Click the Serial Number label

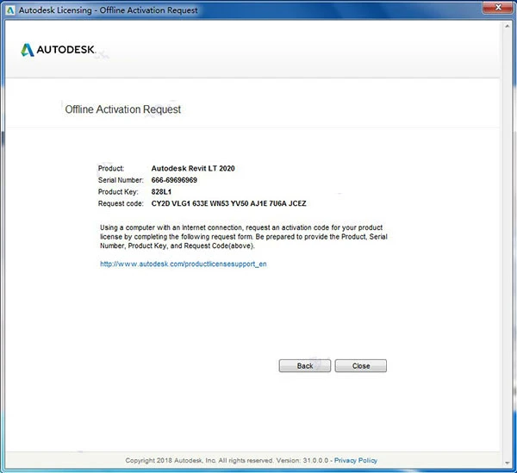[x=121, y=180]
